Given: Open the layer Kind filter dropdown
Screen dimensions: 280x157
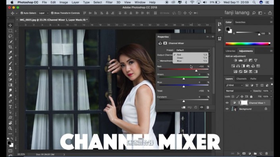Looking at the screenshot, I should [x=234, y=85].
